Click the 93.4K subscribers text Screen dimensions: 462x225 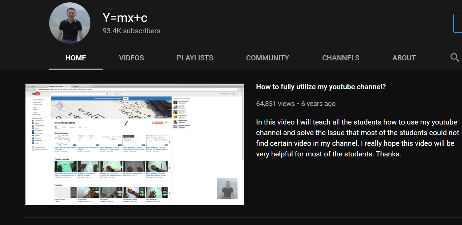point(131,31)
